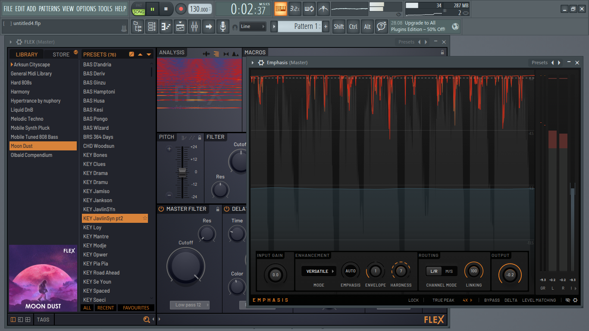The image size is (589, 331).
Task: Click the right-arrow icon in the toolbar
Action: pyautogui.click(x=209, y=27)
